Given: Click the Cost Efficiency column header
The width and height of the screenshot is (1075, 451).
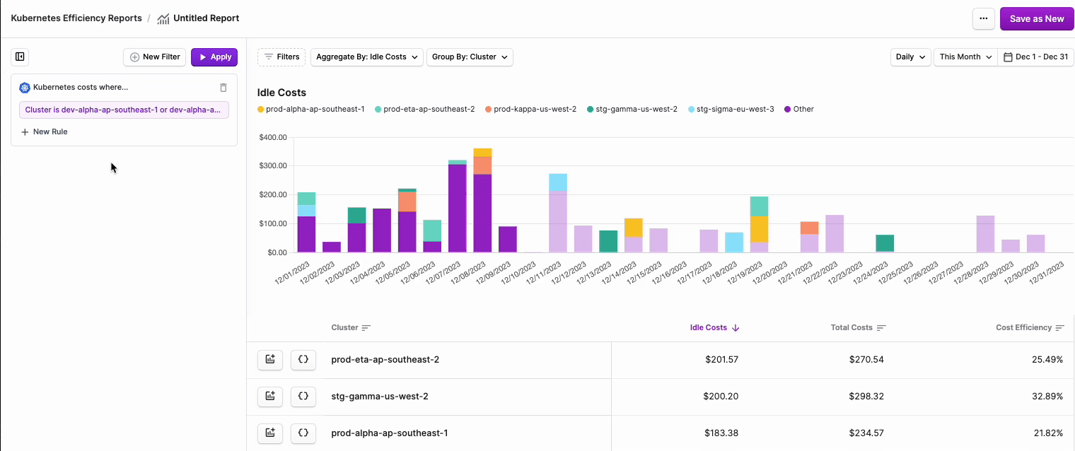Looking at the screenshot, I should [1023, 328].
